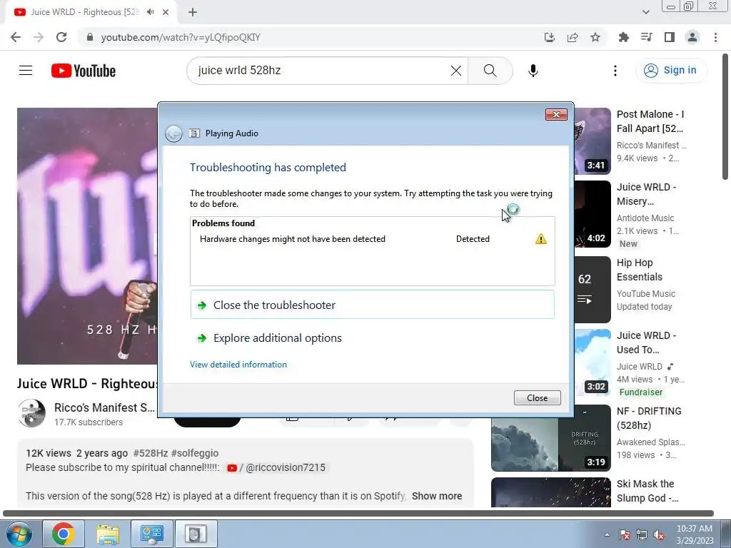Image resolution: width=731 pixels, height=548 pixels.
Task: Click the Close button in troubleshooter dialog
Action: coord(537,398)
